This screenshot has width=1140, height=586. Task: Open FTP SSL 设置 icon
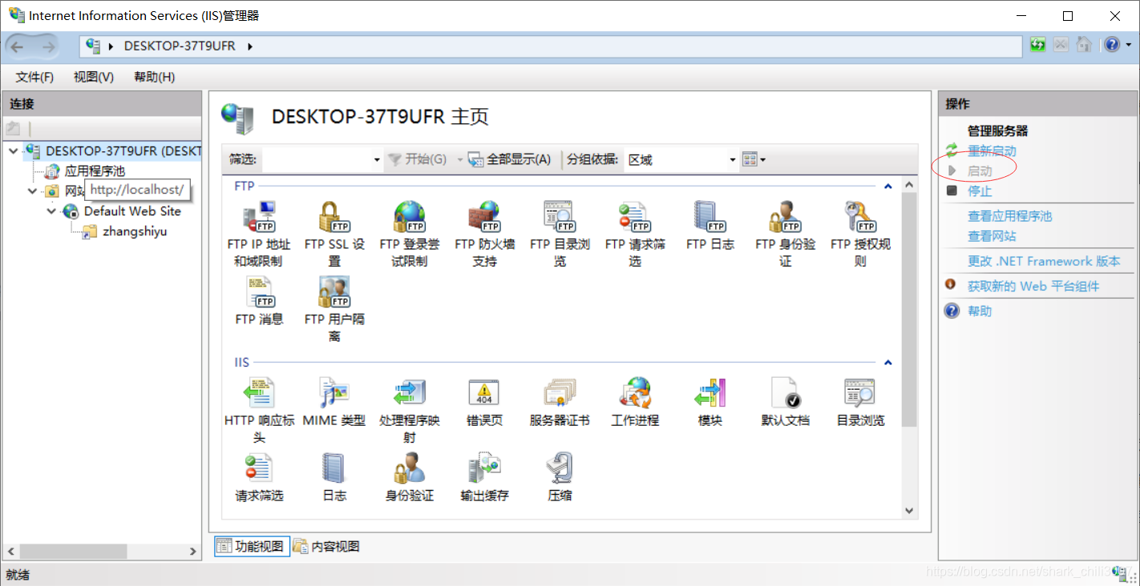pos(334,216)
